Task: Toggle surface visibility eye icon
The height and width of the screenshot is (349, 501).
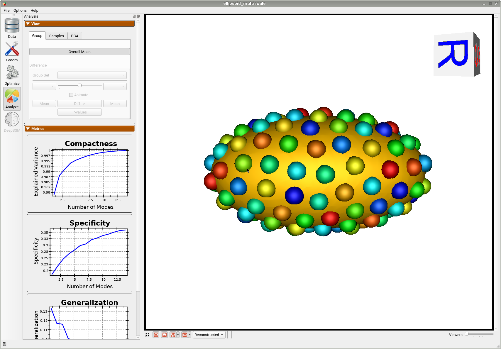Action: coord(173,335)
